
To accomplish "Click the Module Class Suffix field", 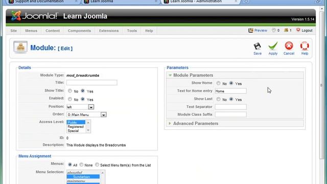I will [230, 114].
